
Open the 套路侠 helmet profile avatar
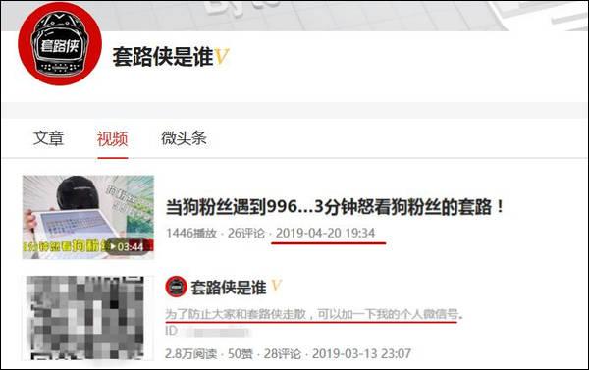pos(60,44)
